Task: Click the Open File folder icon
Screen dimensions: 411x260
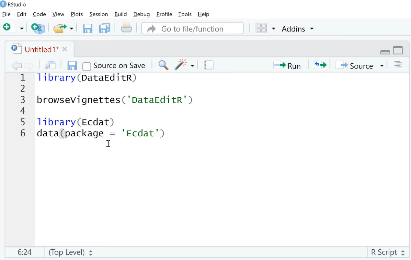Action: coord(60,28)
